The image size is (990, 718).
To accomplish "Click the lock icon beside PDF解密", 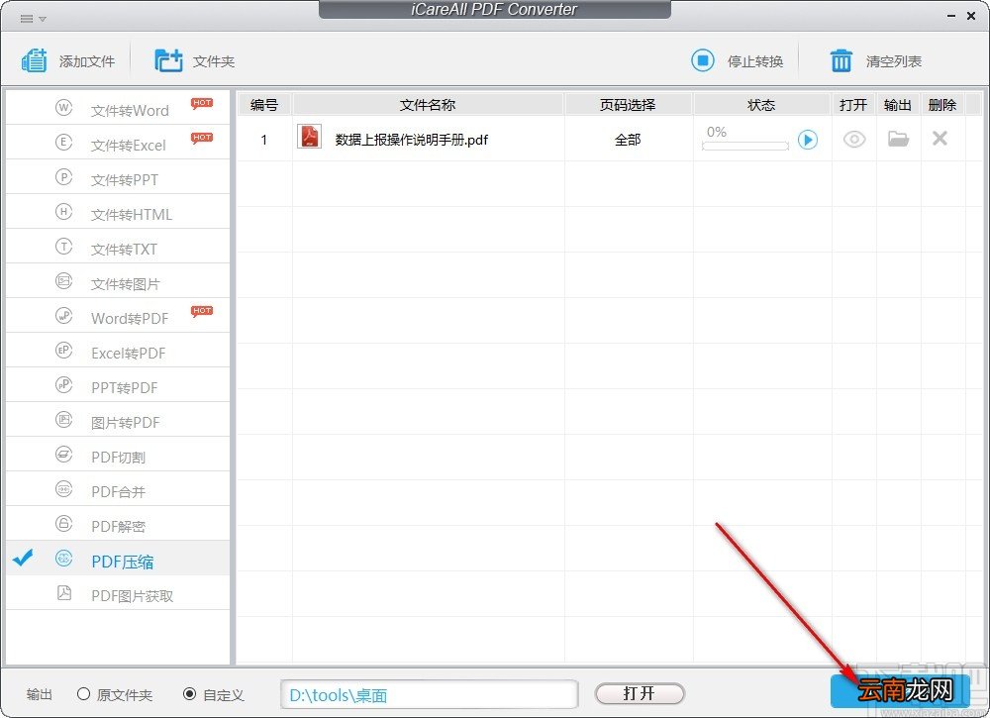I will pos(63,524).
